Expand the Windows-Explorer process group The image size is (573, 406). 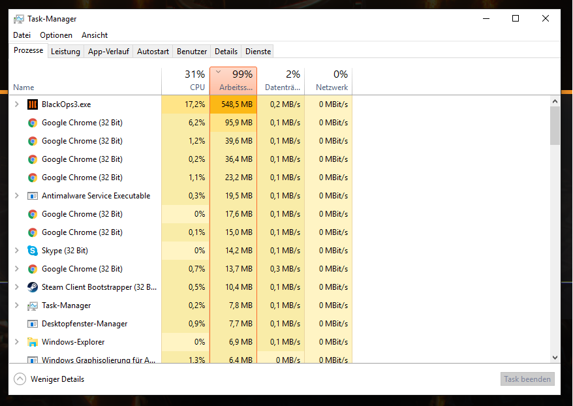[16, 341]
